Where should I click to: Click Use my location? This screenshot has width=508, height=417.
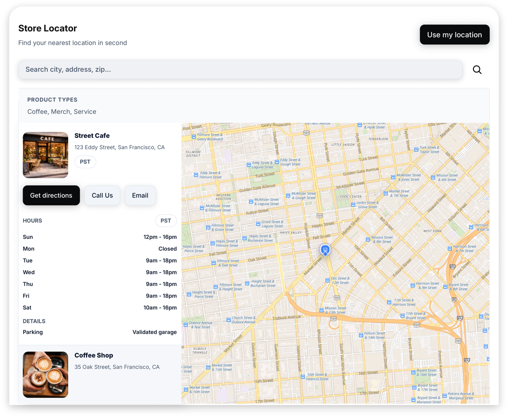[x=454, y=34]
